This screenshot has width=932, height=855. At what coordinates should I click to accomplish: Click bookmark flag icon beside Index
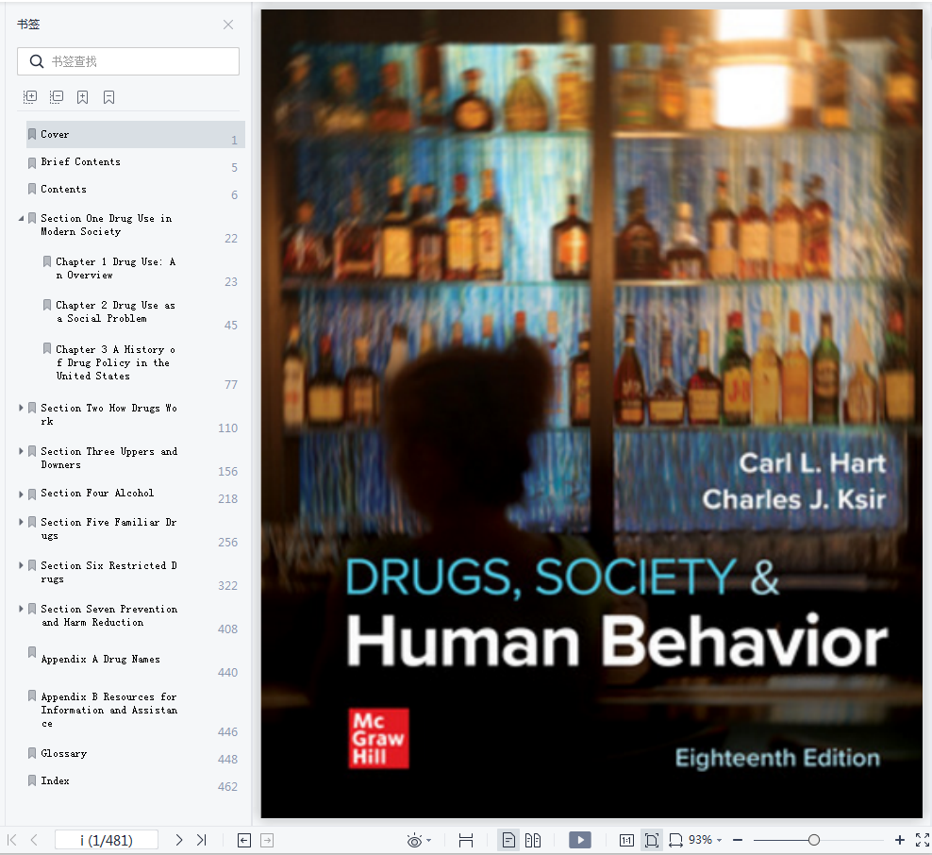coord(32,780)
